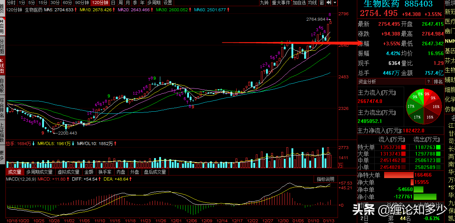Image resolution: width=455 pixels, height=223 pixels.
Task: Select the active 120分钟 period tab
Action: click(x=100, y=3)
